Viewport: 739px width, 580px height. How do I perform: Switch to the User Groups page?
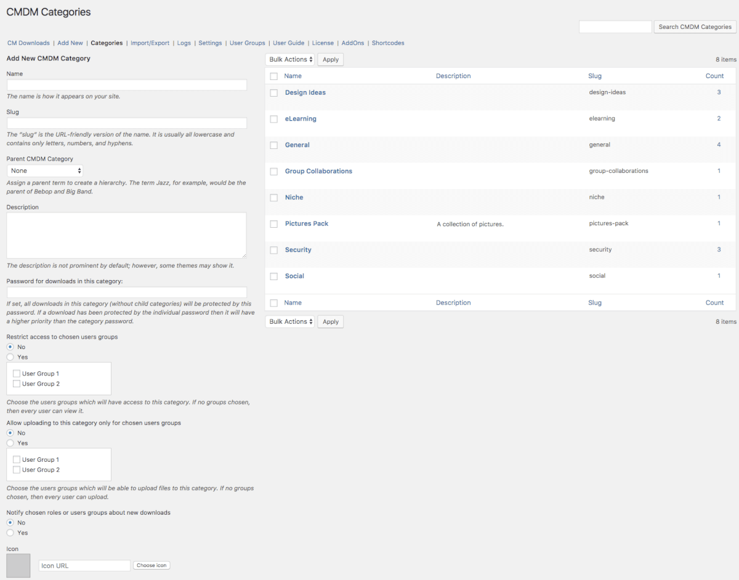click(x=247, y=43)
